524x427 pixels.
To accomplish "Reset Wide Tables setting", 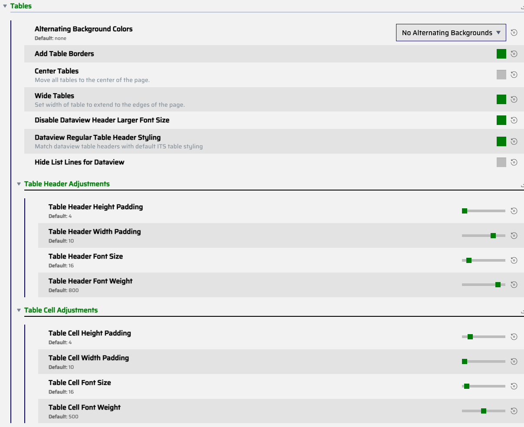I will 514,99.
